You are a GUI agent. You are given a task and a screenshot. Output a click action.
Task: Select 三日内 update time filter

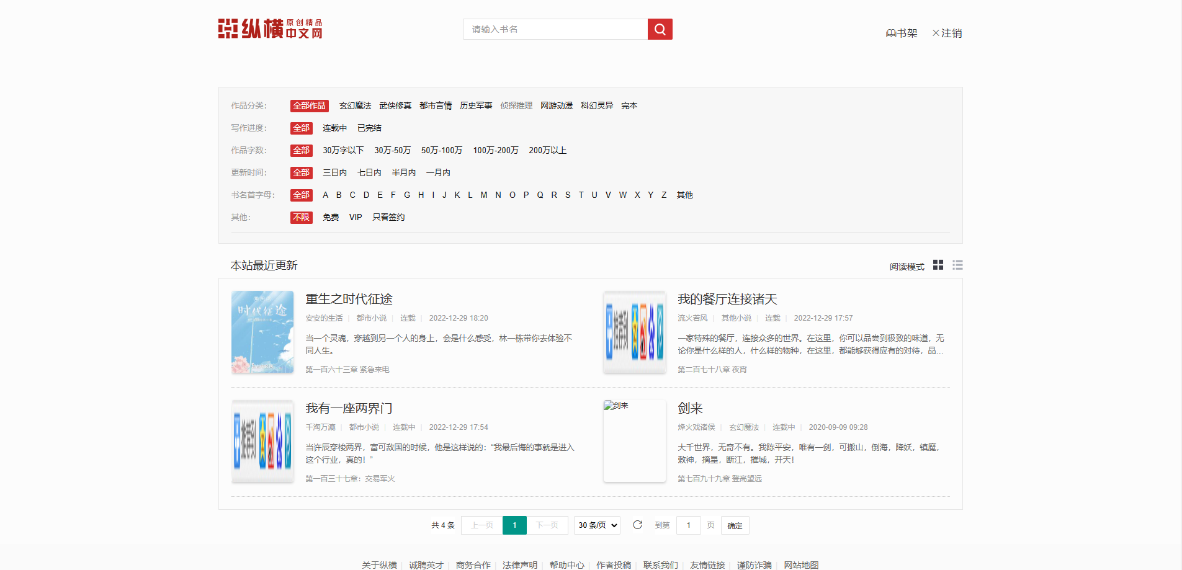click(x=334, y=172)
